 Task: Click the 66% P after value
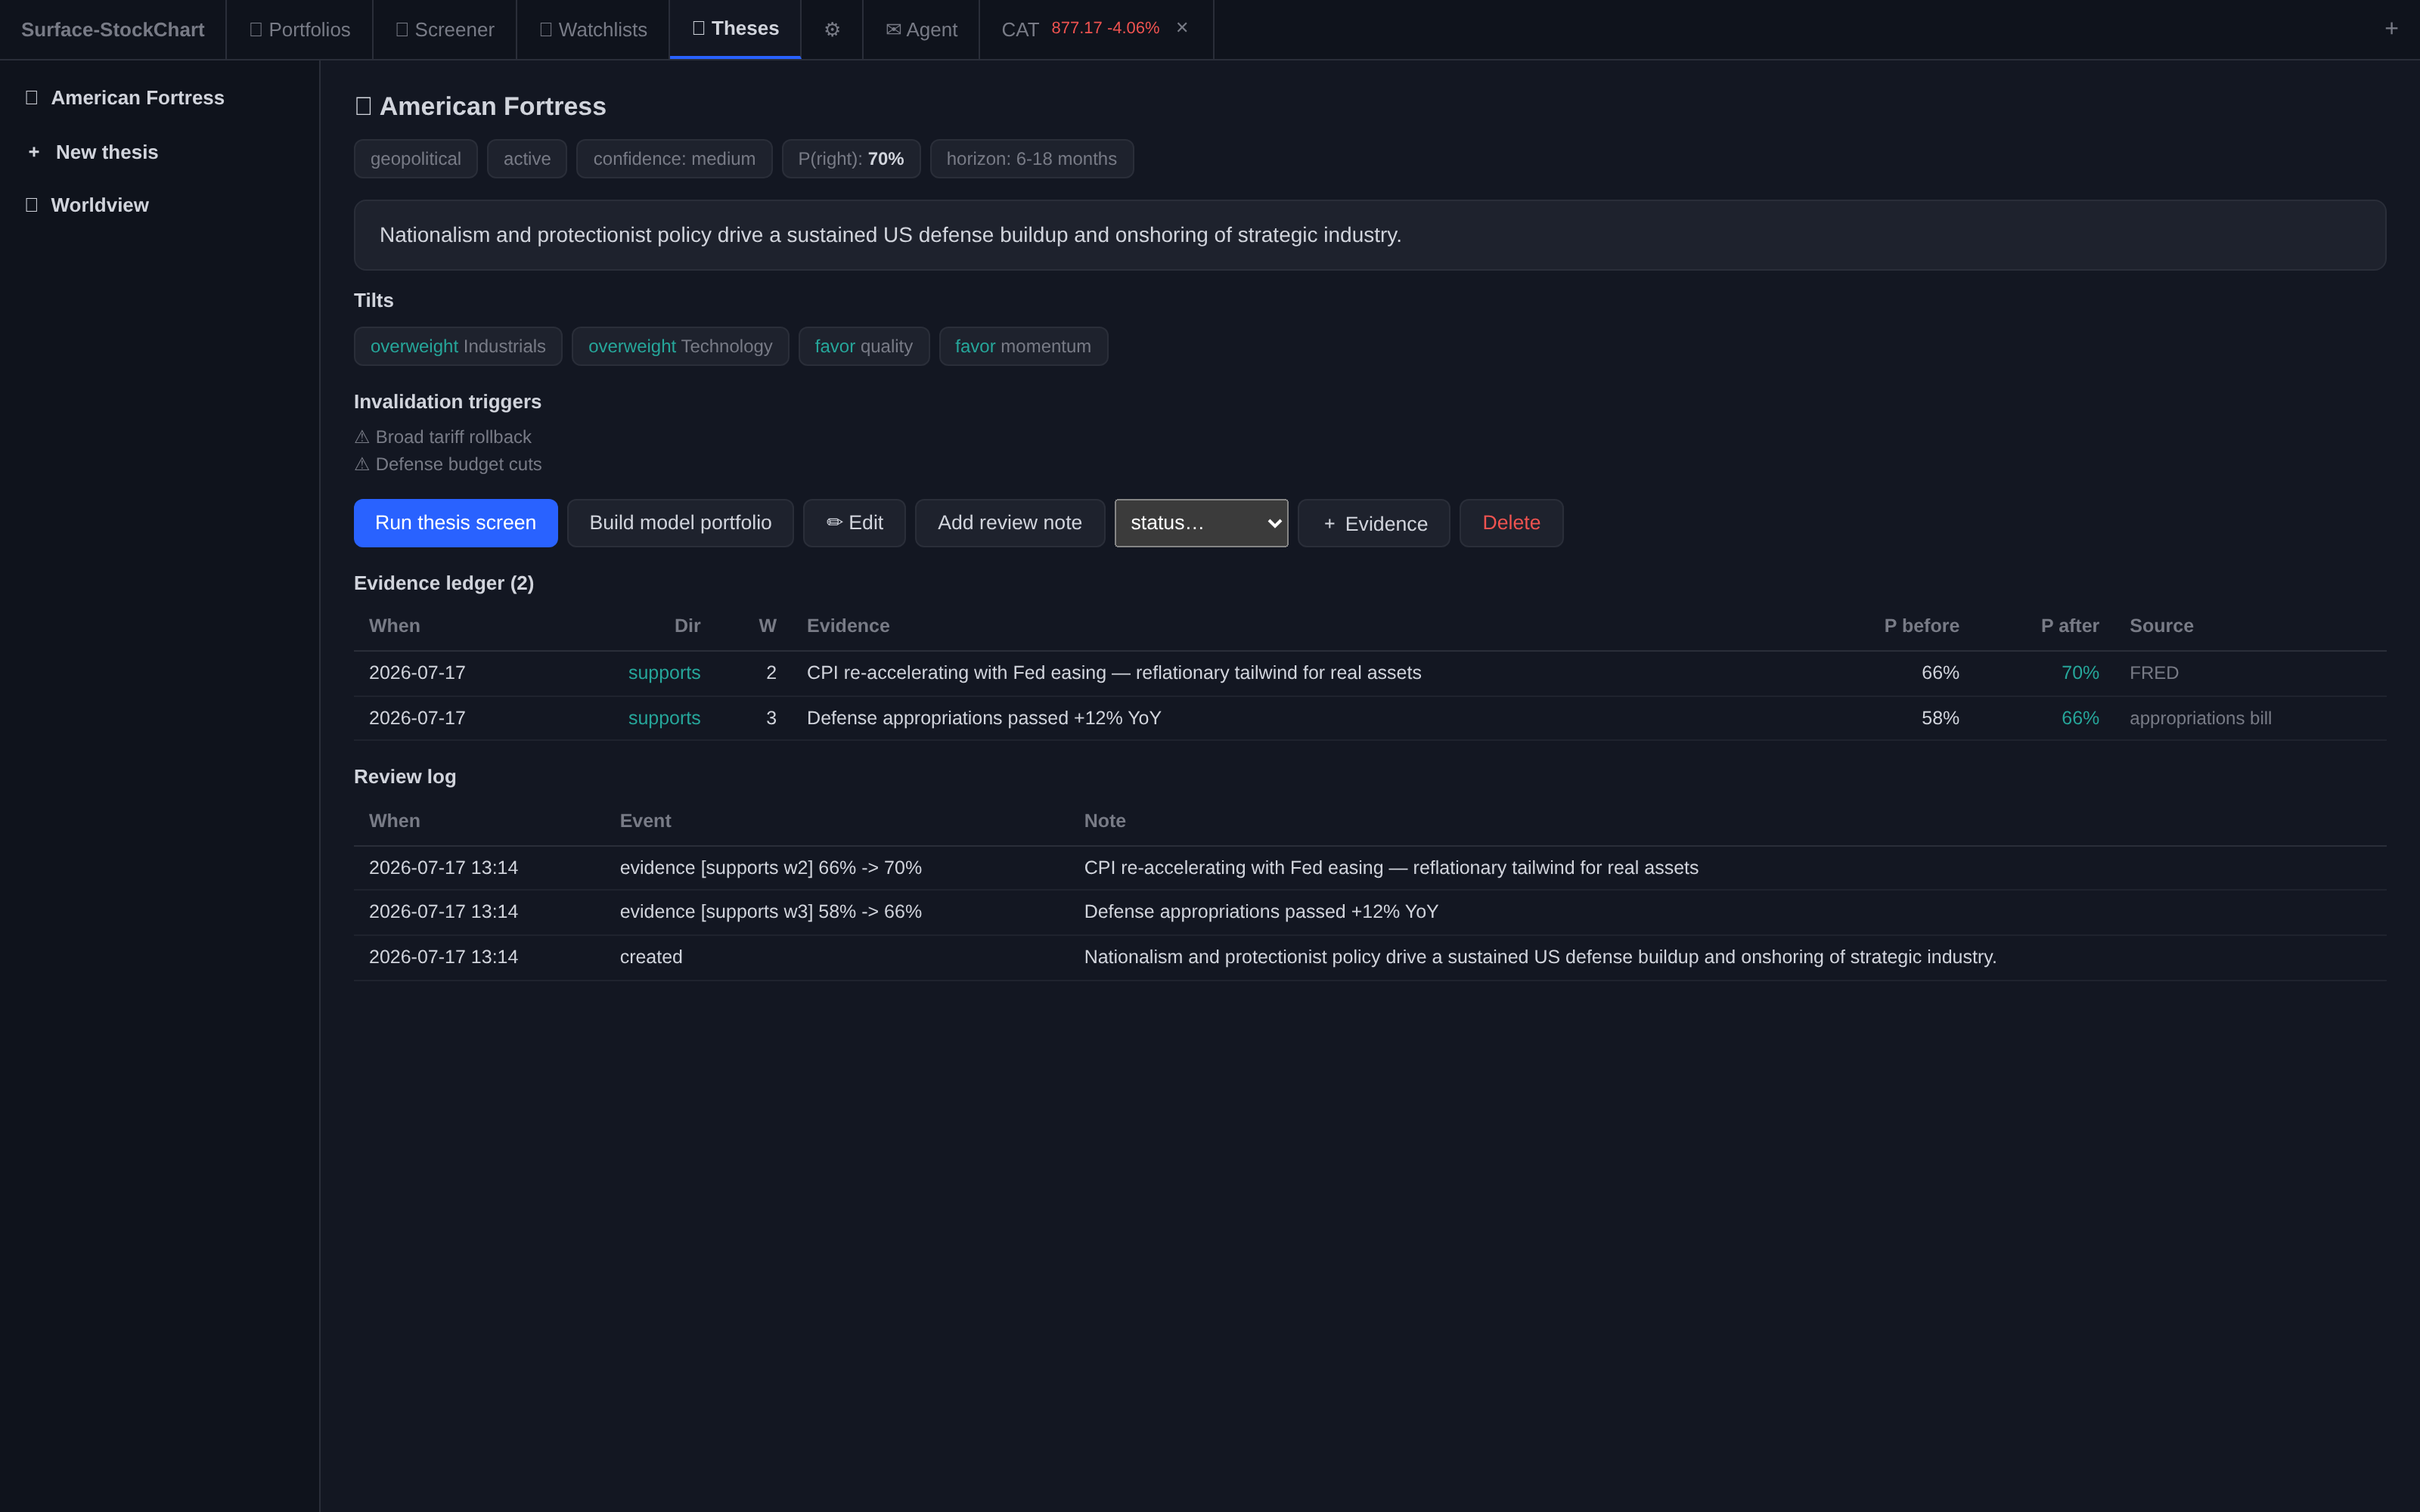2080,718
